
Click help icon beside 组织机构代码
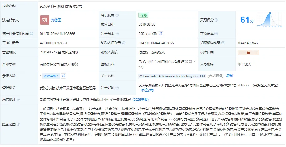[x=223, y=43]
